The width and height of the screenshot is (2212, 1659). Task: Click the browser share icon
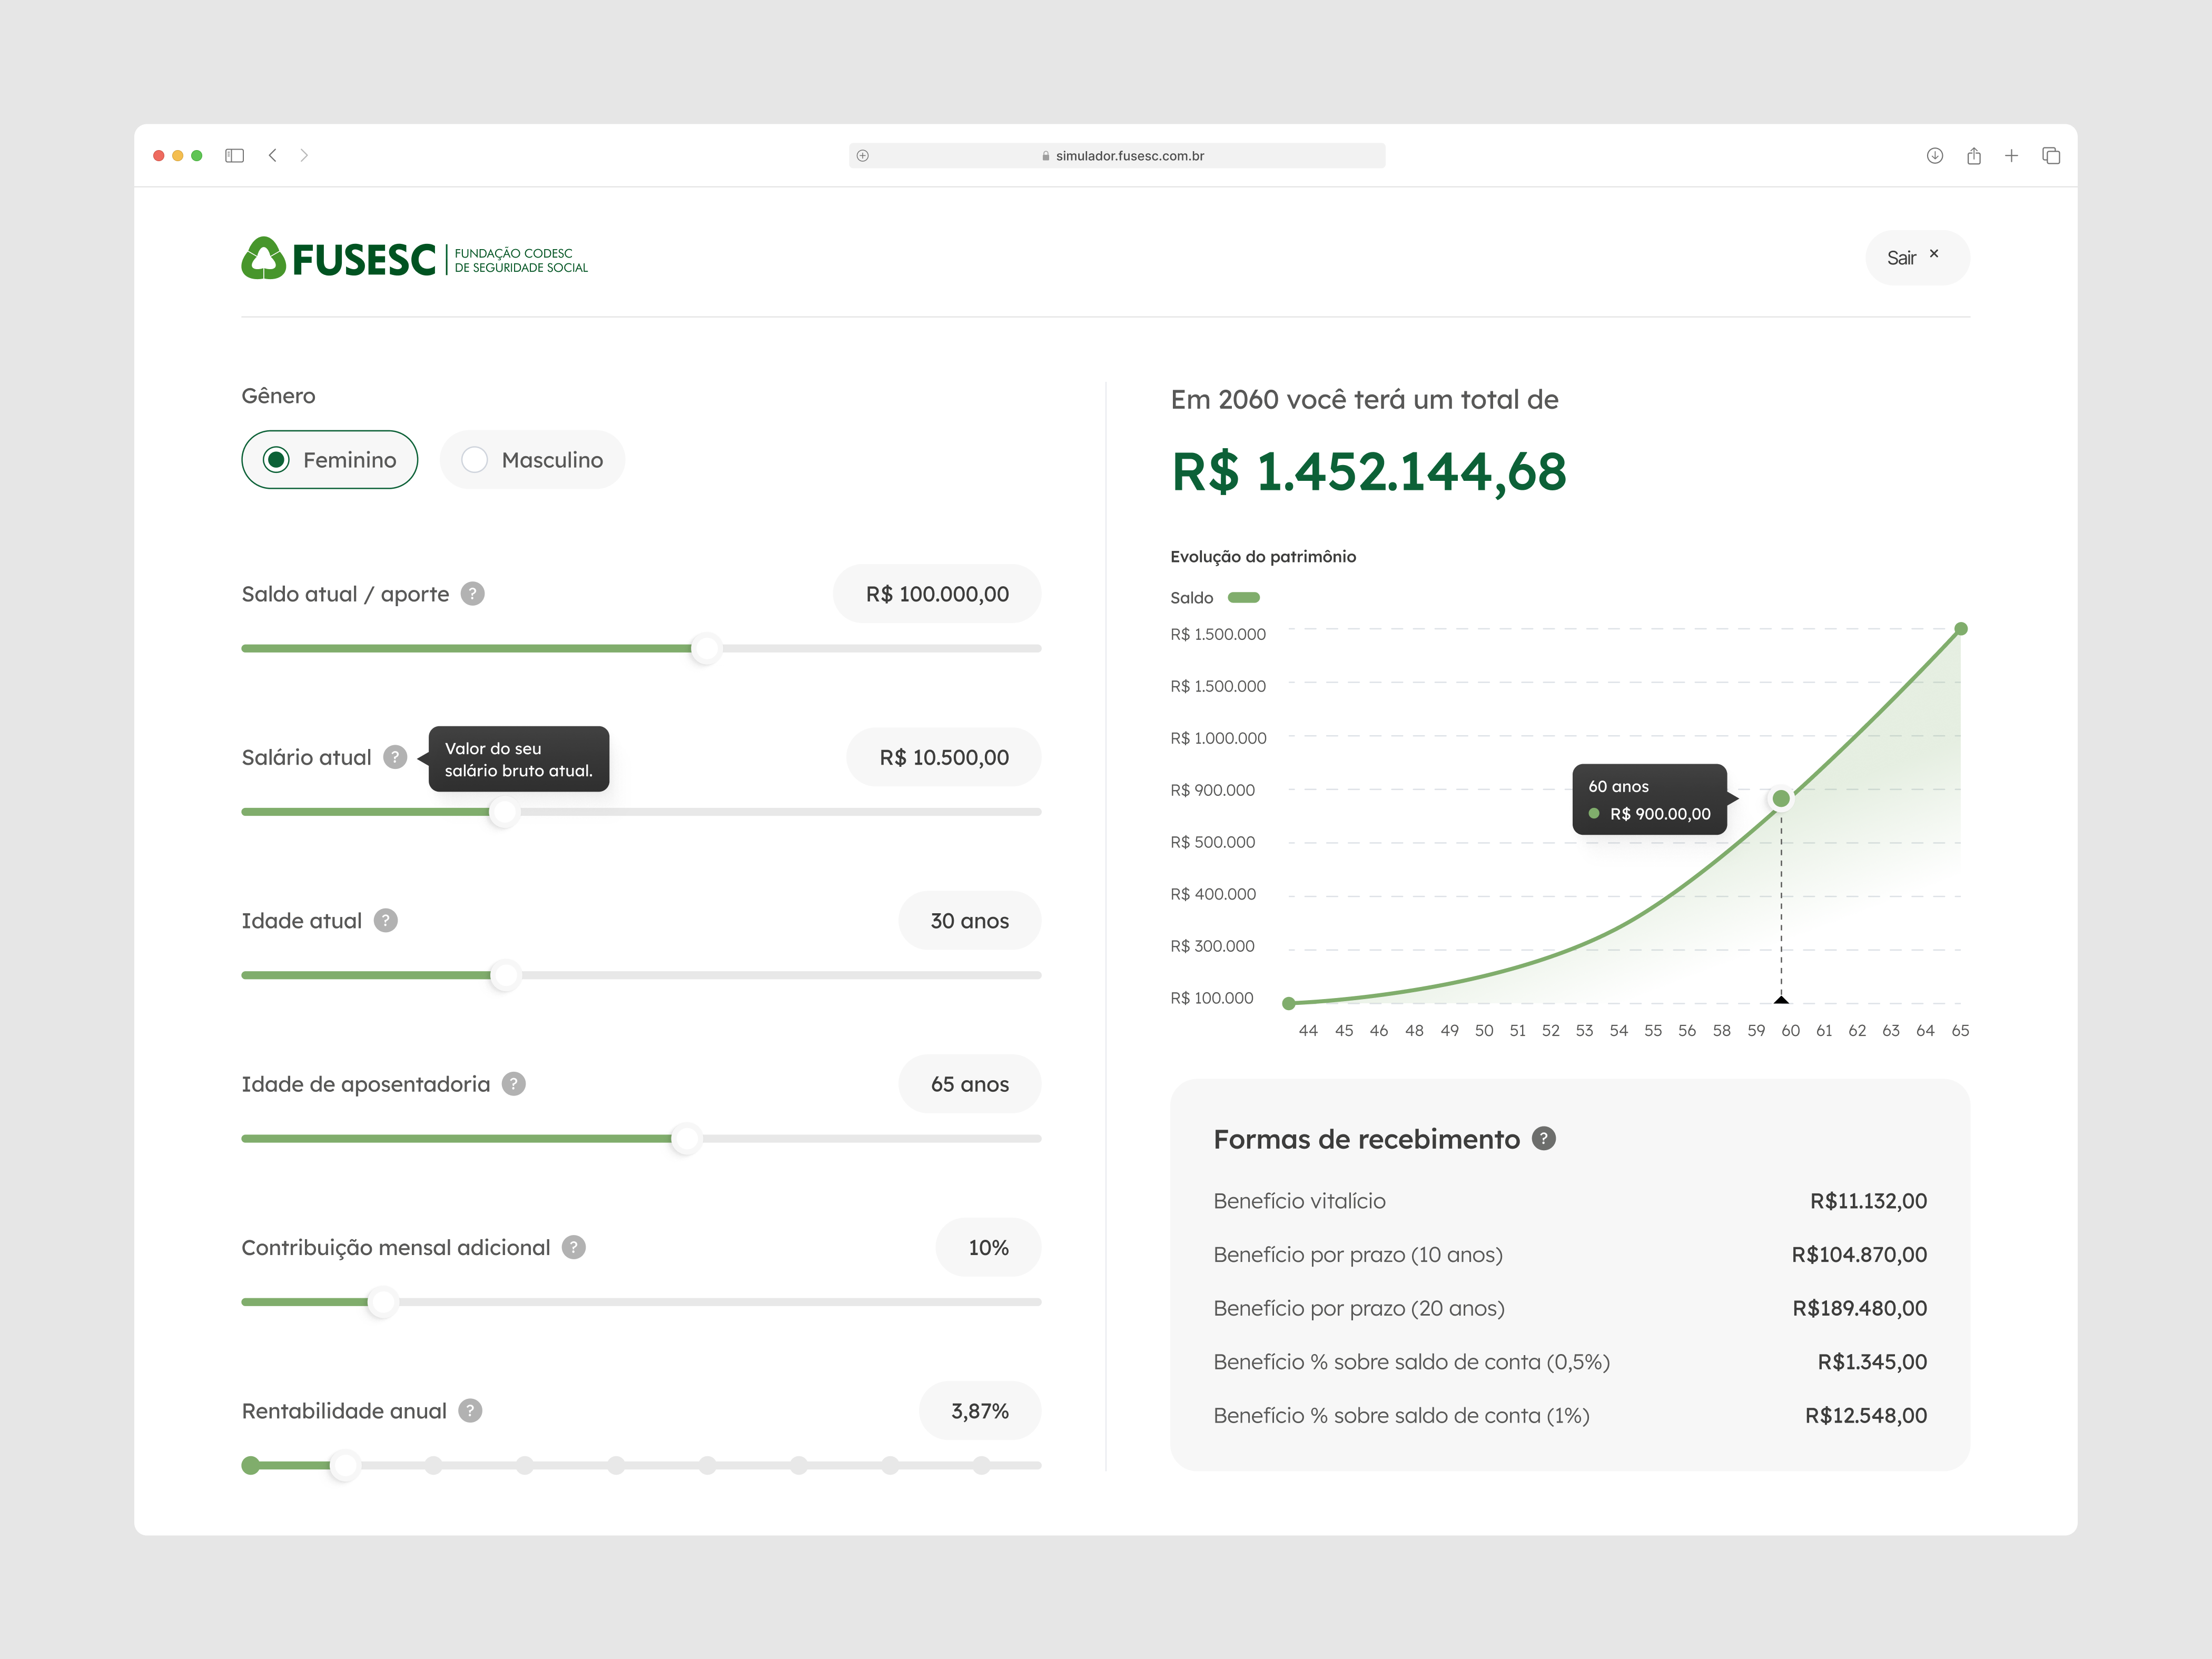pos(1974,155)
